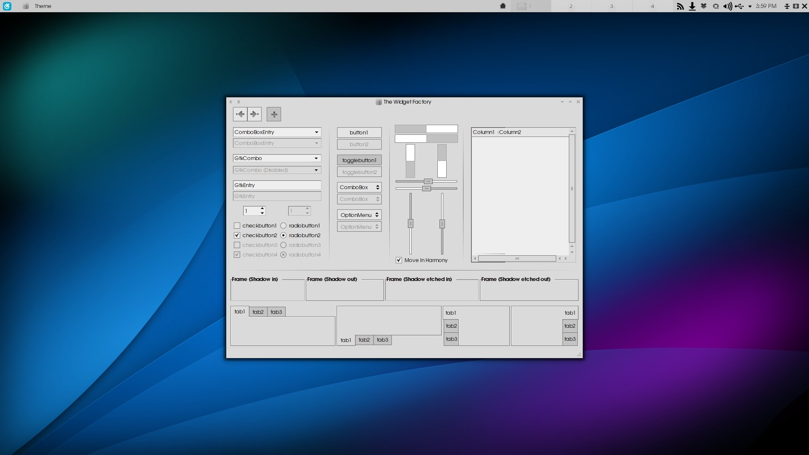Click upper horizontal slider handle
The image size is (809, 455).
click(428, 182)
